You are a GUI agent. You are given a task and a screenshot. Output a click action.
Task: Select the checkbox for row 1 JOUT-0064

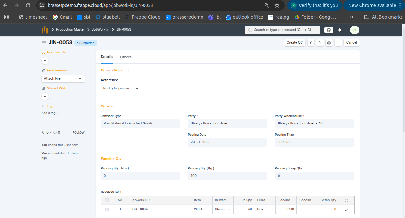point(107,209)
